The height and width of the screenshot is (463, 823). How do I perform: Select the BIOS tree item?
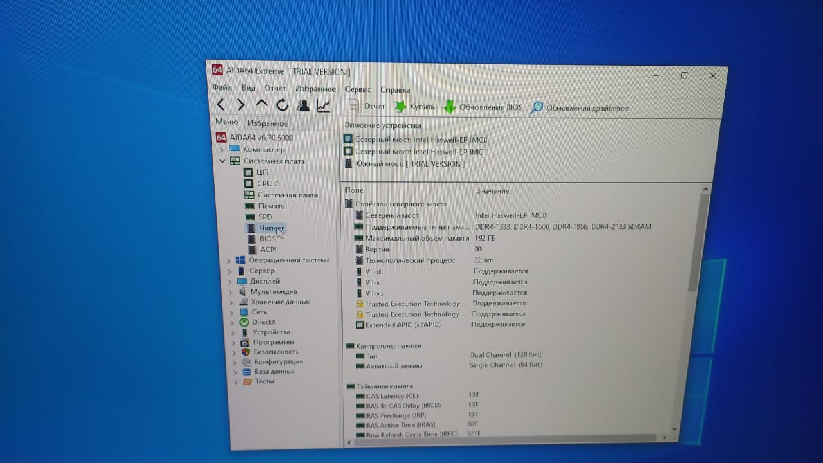point(261,239)
